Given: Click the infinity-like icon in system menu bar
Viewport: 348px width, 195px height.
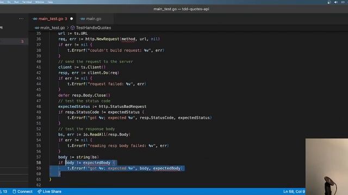Looking at the screenshot, I should (343, 2).
